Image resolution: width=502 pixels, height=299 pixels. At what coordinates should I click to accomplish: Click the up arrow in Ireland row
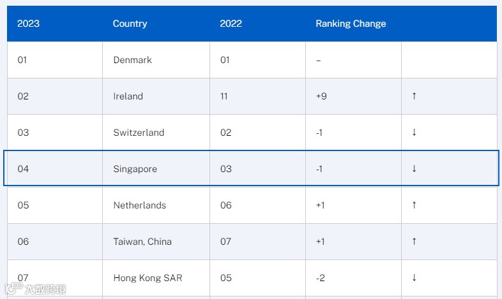tap(414, 96)
